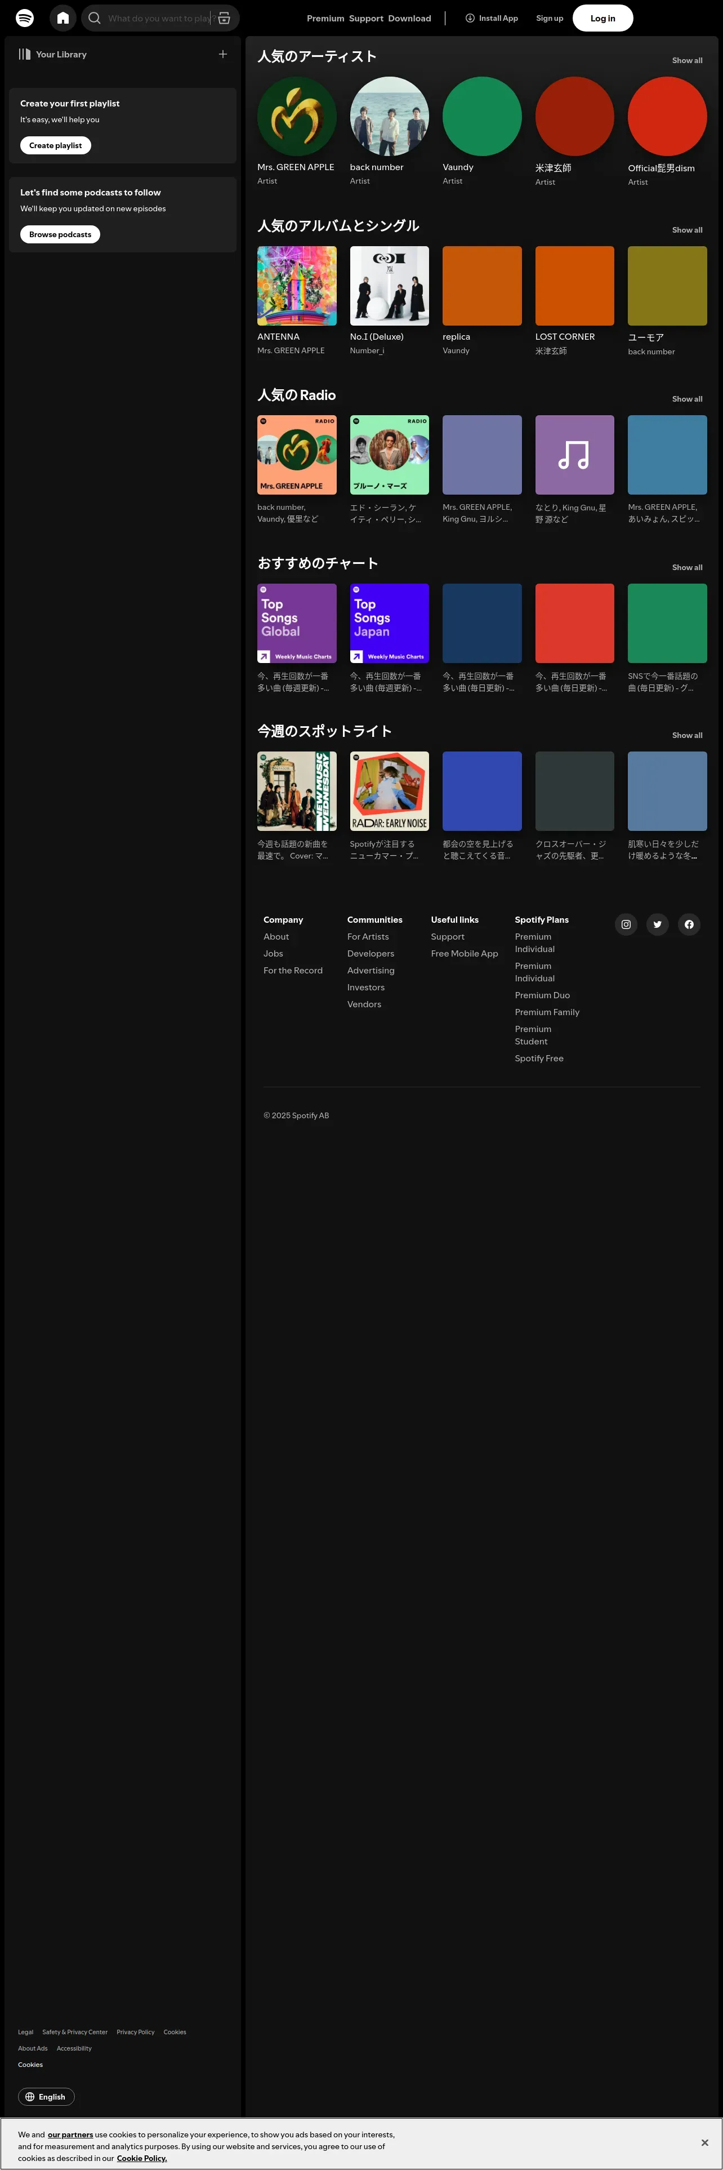Screen dimensions: 723x2170
Task: Open the LOST CORNER album
Action: click(x=575, y=301)
